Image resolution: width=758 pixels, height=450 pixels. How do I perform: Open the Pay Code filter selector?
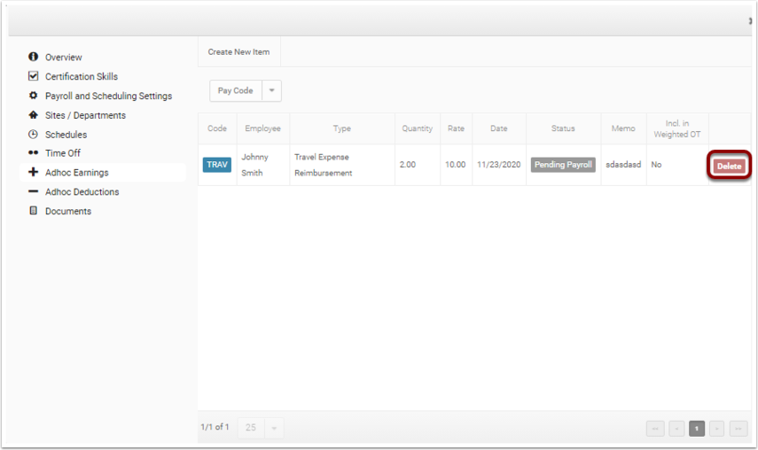[236, 90]
